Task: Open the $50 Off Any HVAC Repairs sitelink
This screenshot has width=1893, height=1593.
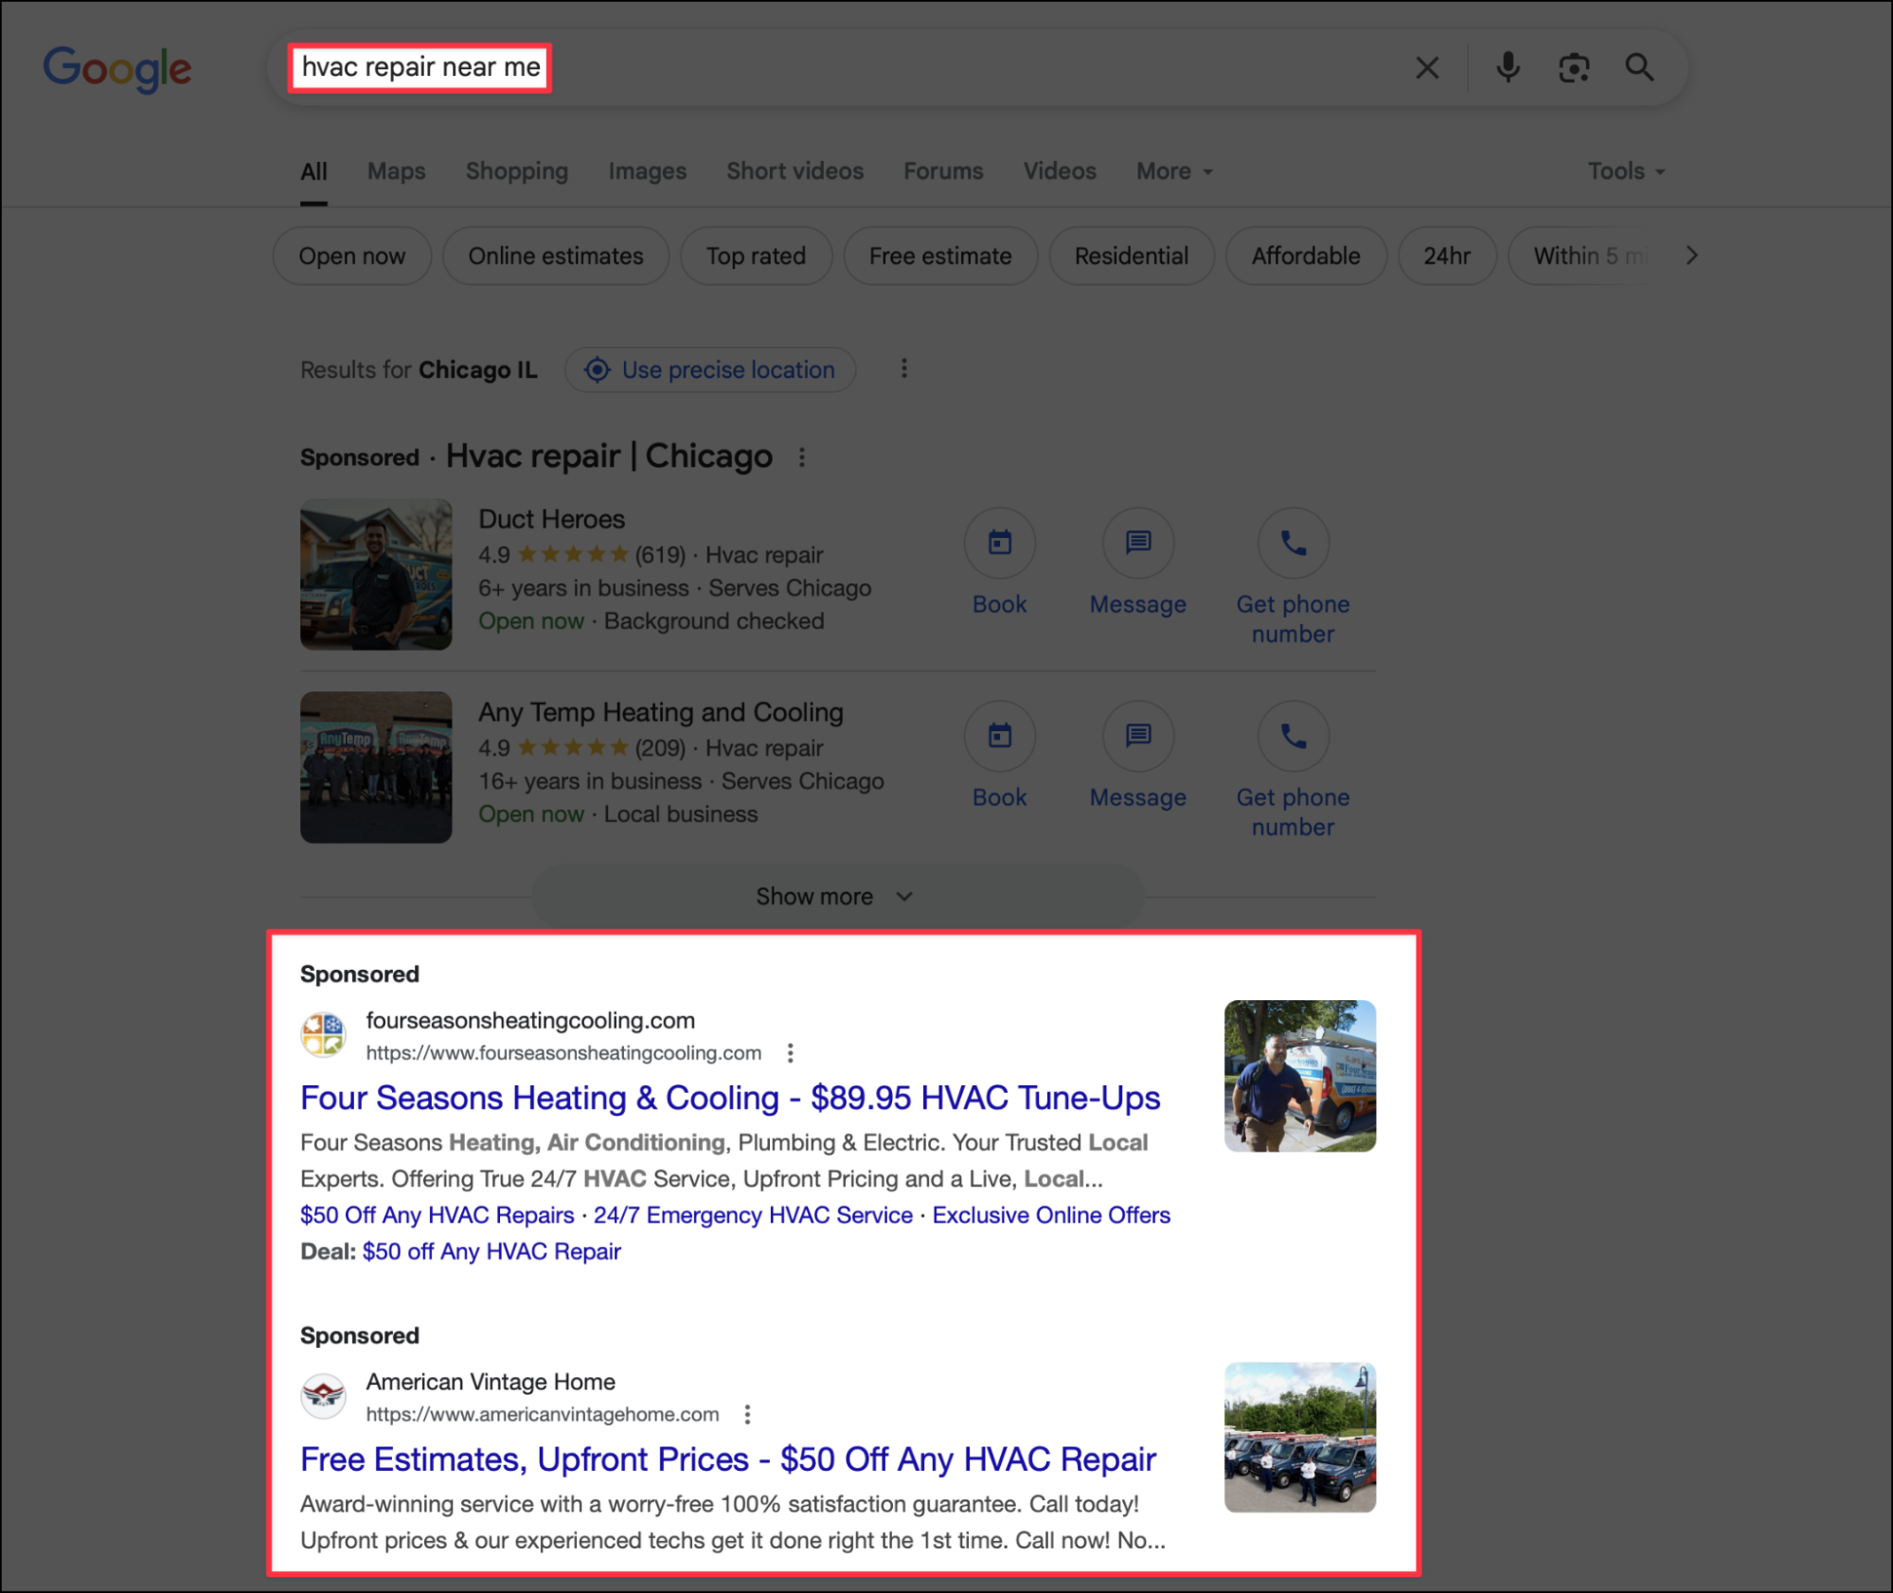Action: point(437,1215)
